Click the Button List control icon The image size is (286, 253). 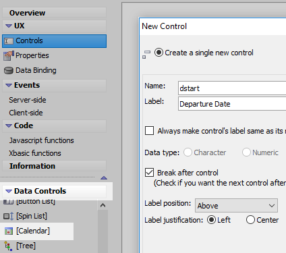[x=9, y=202]
